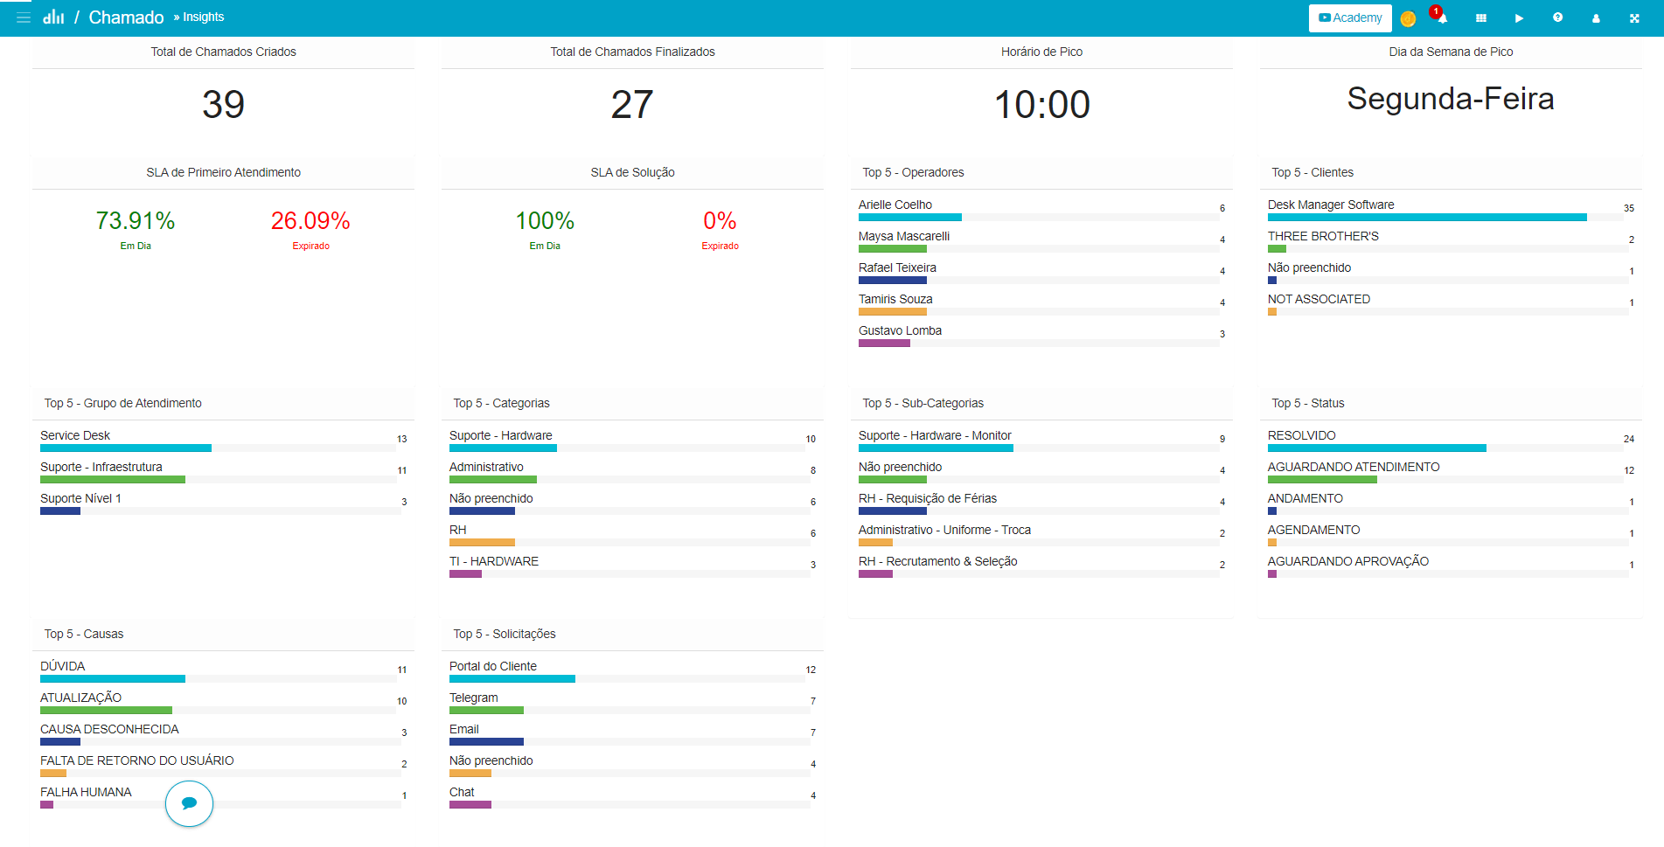1664x847 pixels.
Task: Click the Top 5 - Status panel header
Action: pyautogui.click(x=1451, y=403)
